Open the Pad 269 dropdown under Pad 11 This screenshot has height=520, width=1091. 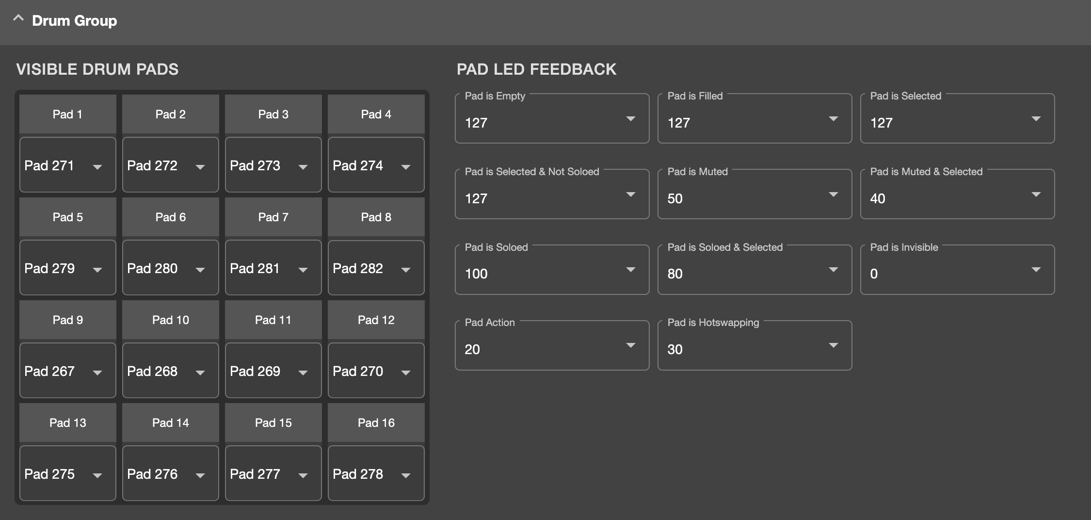tap(273, 371)
